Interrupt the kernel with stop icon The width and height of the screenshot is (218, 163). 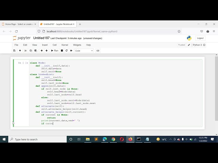coord(62,51)
